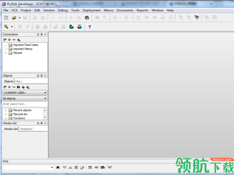Click the black dish database toolbar icon
Viewport: 234px width, 175px height.
tap(72, 27)
